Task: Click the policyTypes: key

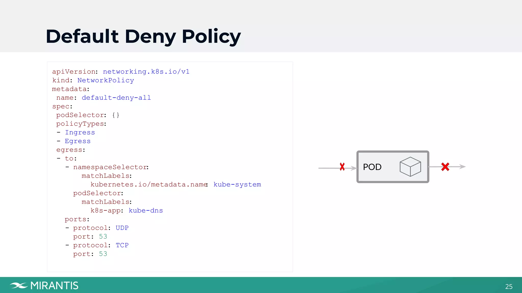Action: click(81, 124)
